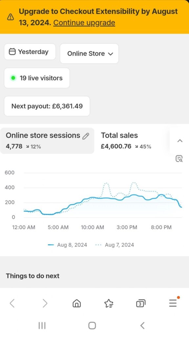Click the 10:00 AM axis label
This screenshot has height=337, width=189.
point(92,227)
